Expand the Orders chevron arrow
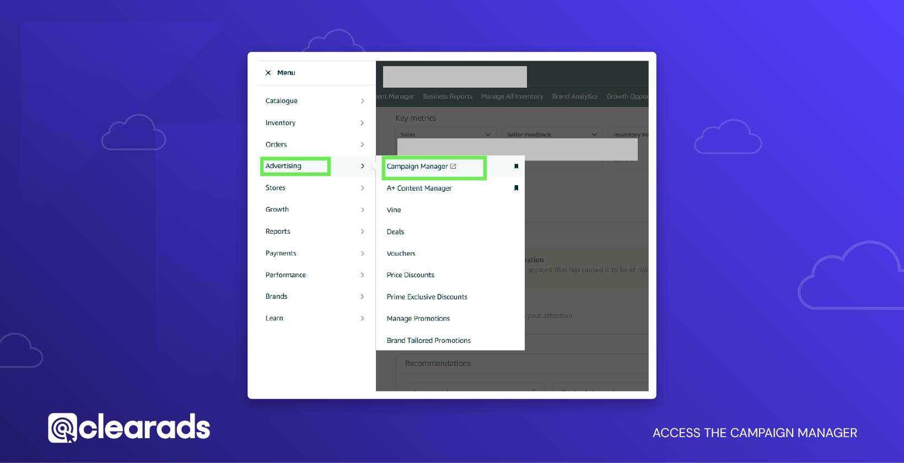This screenshot has height=463, width=904. point(362,144)
